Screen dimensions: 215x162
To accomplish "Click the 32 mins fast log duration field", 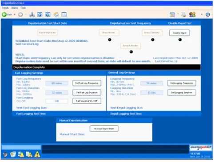I will (x=57, y=93).
